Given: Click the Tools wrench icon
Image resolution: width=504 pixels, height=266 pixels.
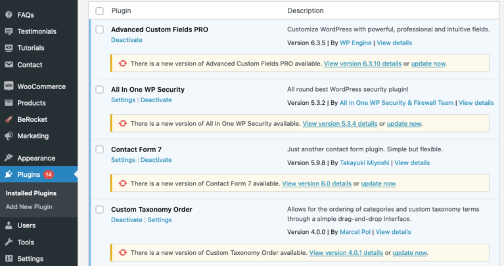Looking at the screenshot, I should coord(9,242).
